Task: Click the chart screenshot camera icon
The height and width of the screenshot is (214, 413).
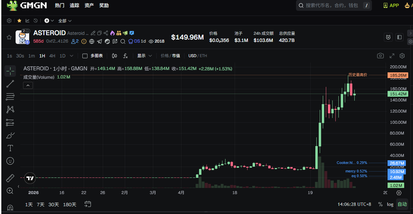Action: pyautogui.click(x=380, y=56)
